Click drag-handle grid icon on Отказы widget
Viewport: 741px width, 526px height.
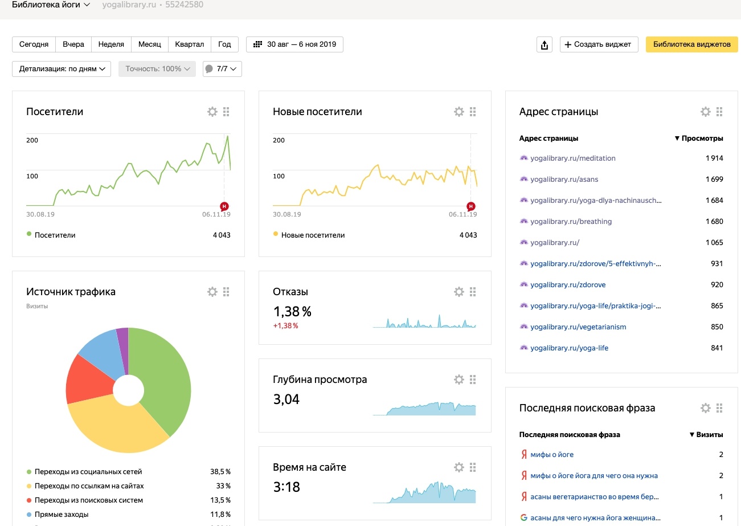point(473,292)
